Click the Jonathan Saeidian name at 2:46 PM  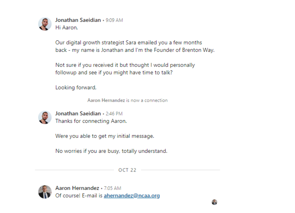click(78, 114)
